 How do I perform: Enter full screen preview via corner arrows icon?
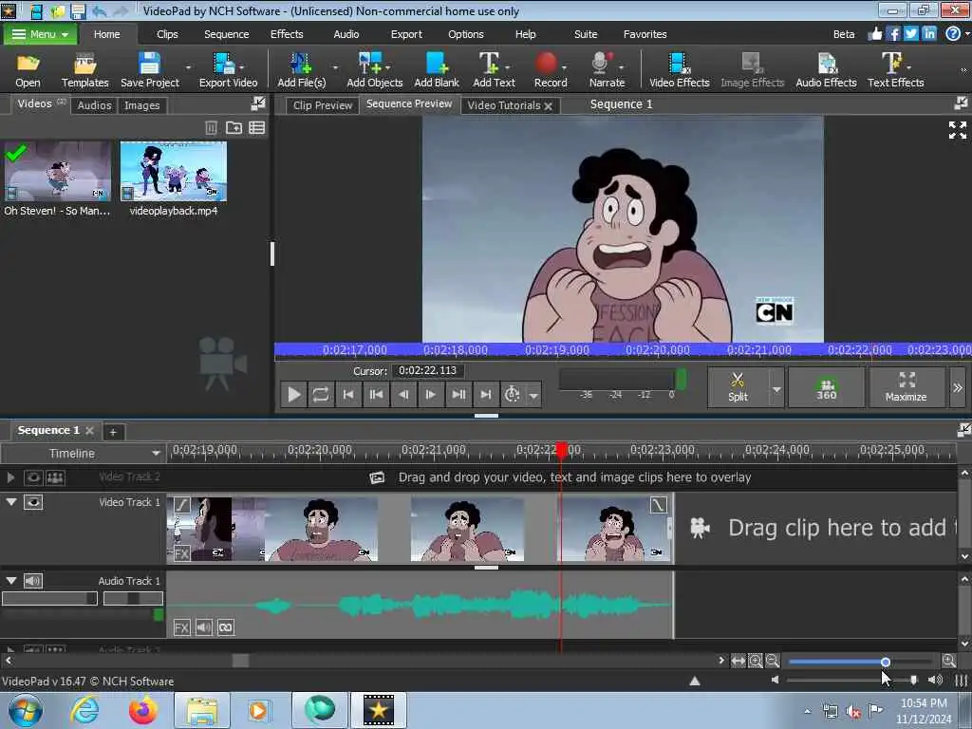tap(957, 129)
